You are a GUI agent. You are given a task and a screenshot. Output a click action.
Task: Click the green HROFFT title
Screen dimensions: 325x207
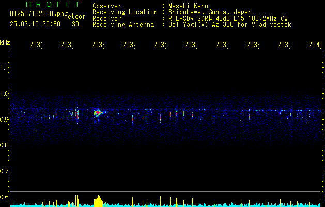(53, 4)
